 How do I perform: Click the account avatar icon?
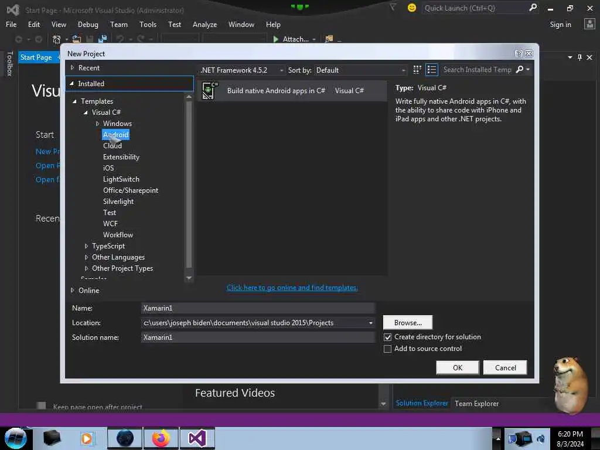pyautogui.click(x=589, y=24)
